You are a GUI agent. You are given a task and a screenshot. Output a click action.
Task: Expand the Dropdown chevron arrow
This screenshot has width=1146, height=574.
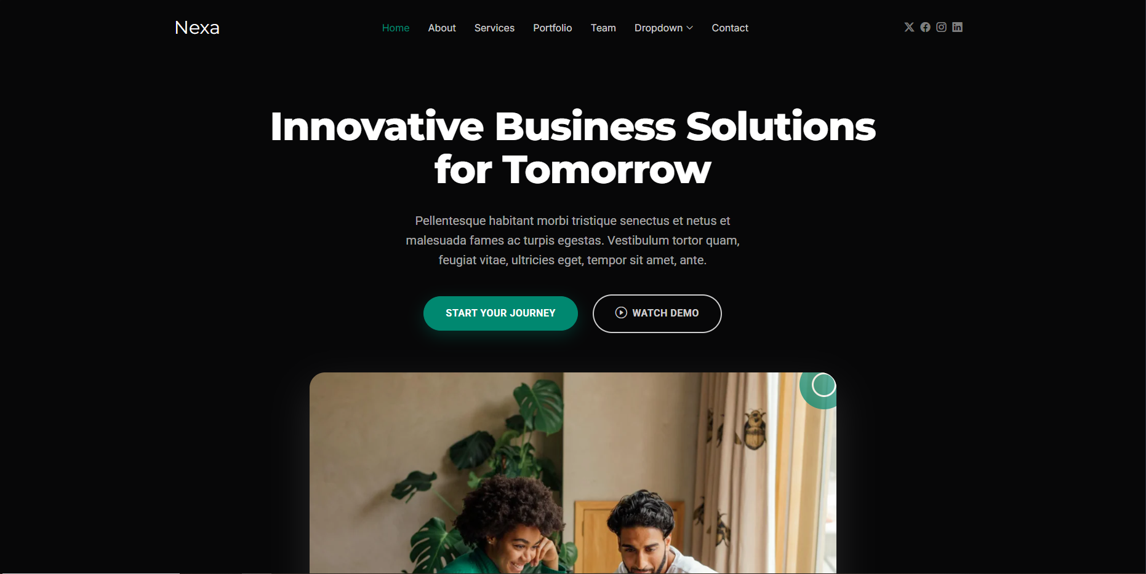pyautogui.click(x=690, y=28)
